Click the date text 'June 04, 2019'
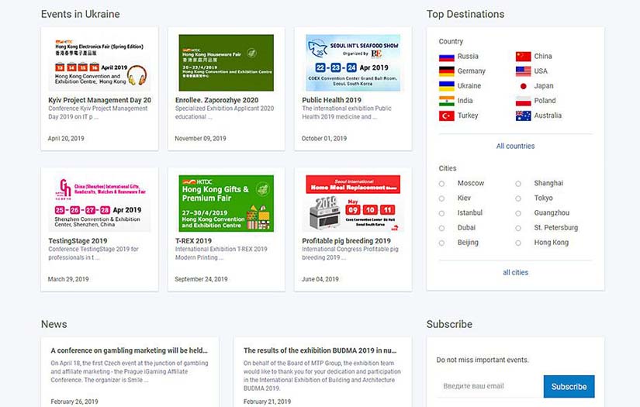 (320, 279)
